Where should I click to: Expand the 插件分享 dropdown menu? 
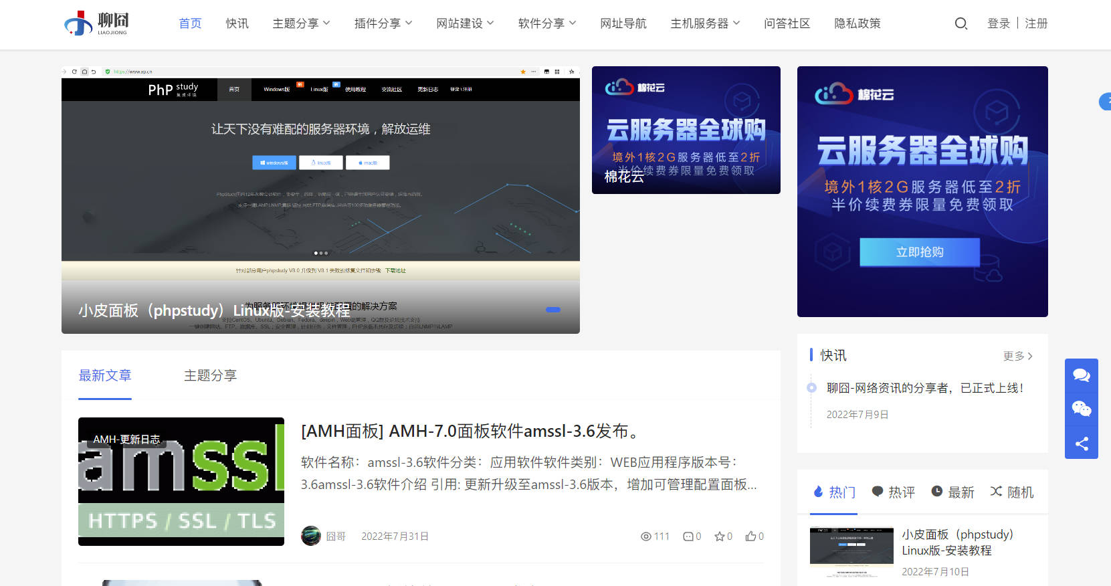pyautogui.click(x=383, y=23)
